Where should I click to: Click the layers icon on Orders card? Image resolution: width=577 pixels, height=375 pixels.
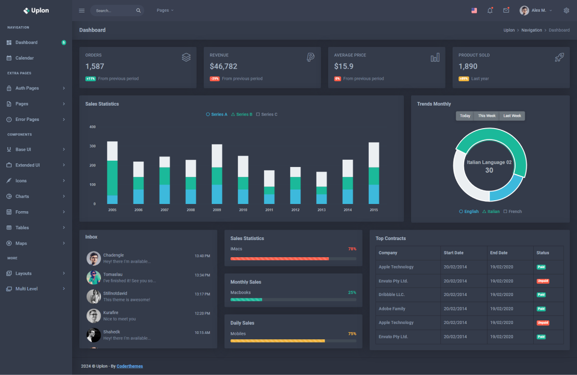(186, 57)
